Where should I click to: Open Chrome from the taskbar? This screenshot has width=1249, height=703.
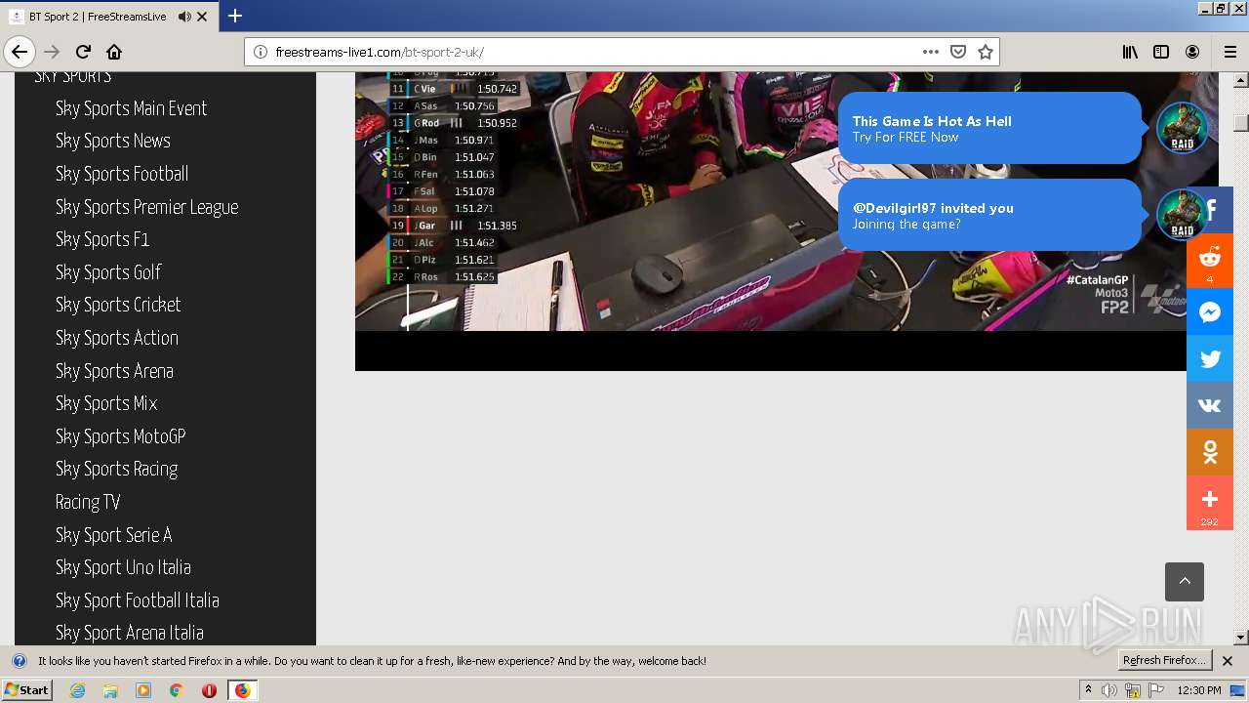(x=176, y=690)
